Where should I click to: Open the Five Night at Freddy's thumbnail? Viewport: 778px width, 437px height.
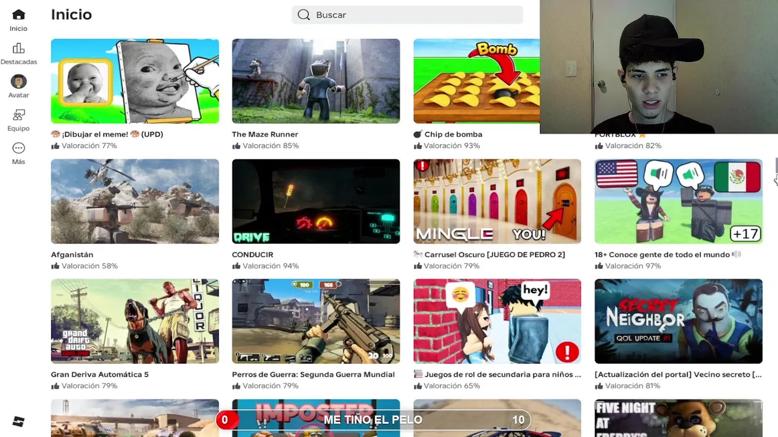coord(678,418)
